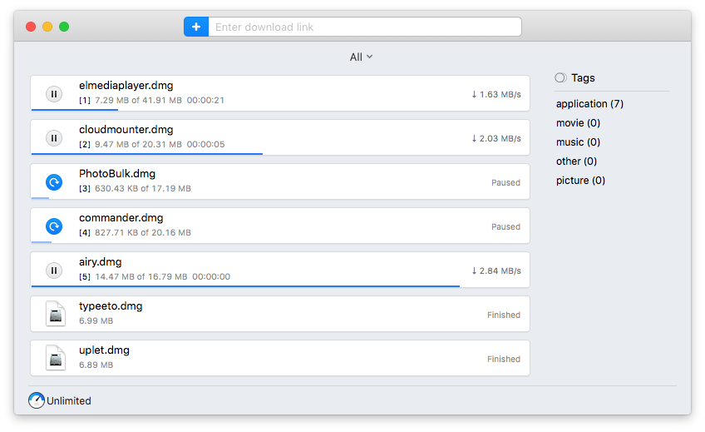Click the airy.dmg progress bar
705x432 pixels.
pyautogui.click(x=246, y=286)
